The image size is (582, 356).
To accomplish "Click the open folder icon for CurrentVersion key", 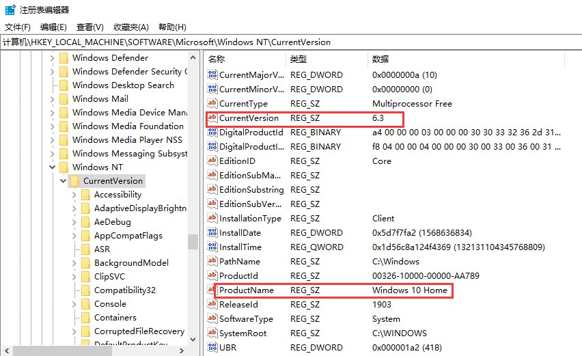I will 74,181.
